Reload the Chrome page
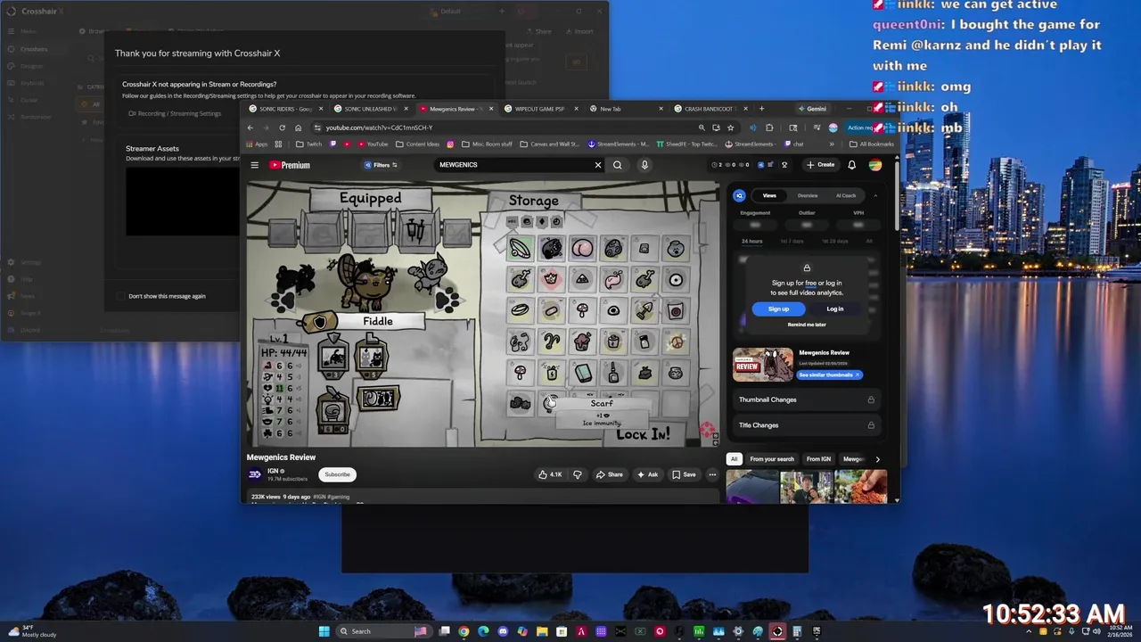1141x642 pixels. tap(282, 128)
